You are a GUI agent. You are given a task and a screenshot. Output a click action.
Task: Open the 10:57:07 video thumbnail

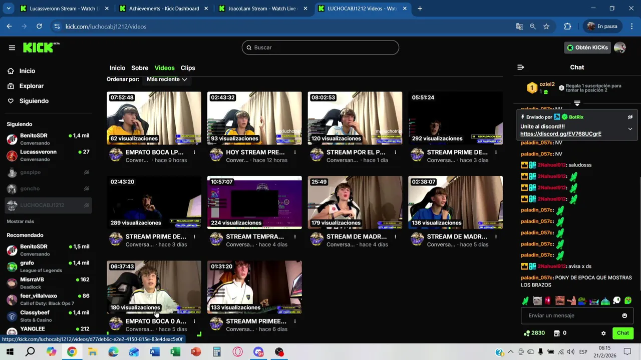[254, 202]
